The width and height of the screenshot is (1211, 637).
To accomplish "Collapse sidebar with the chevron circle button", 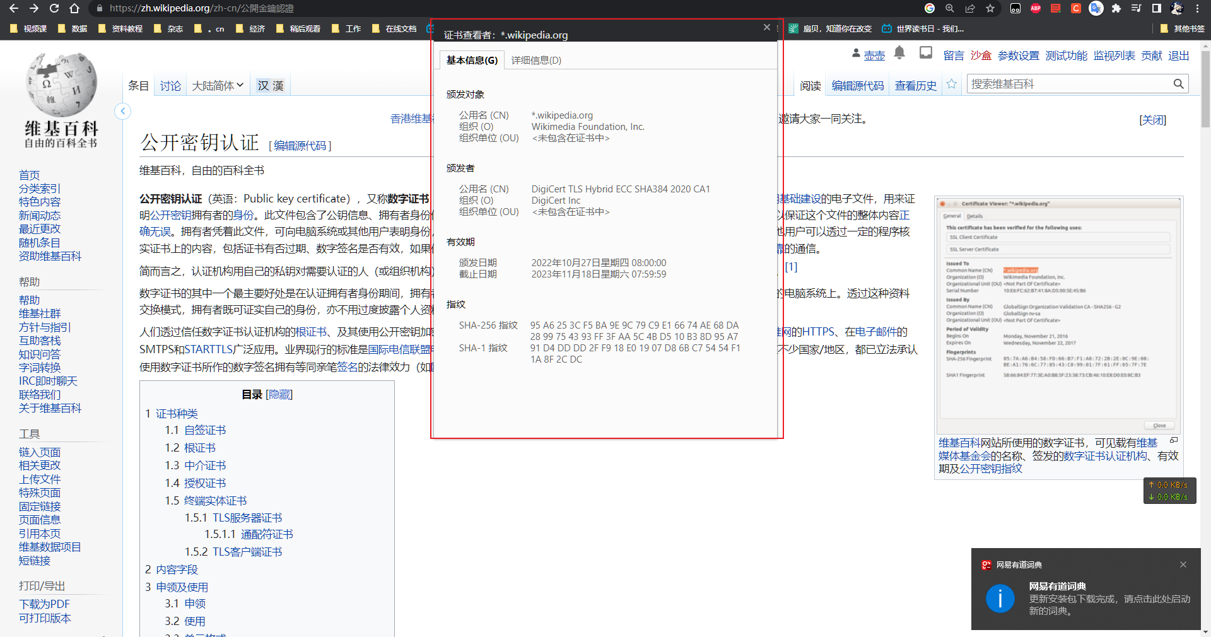I will click(x=123, y=112).
